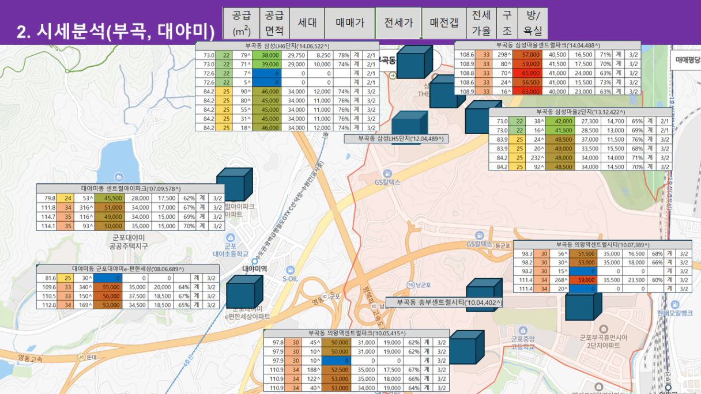Select the 군포중앙고등학교 school icon
The width and height of the screenshot is (701, 394).
pos(522,331)
